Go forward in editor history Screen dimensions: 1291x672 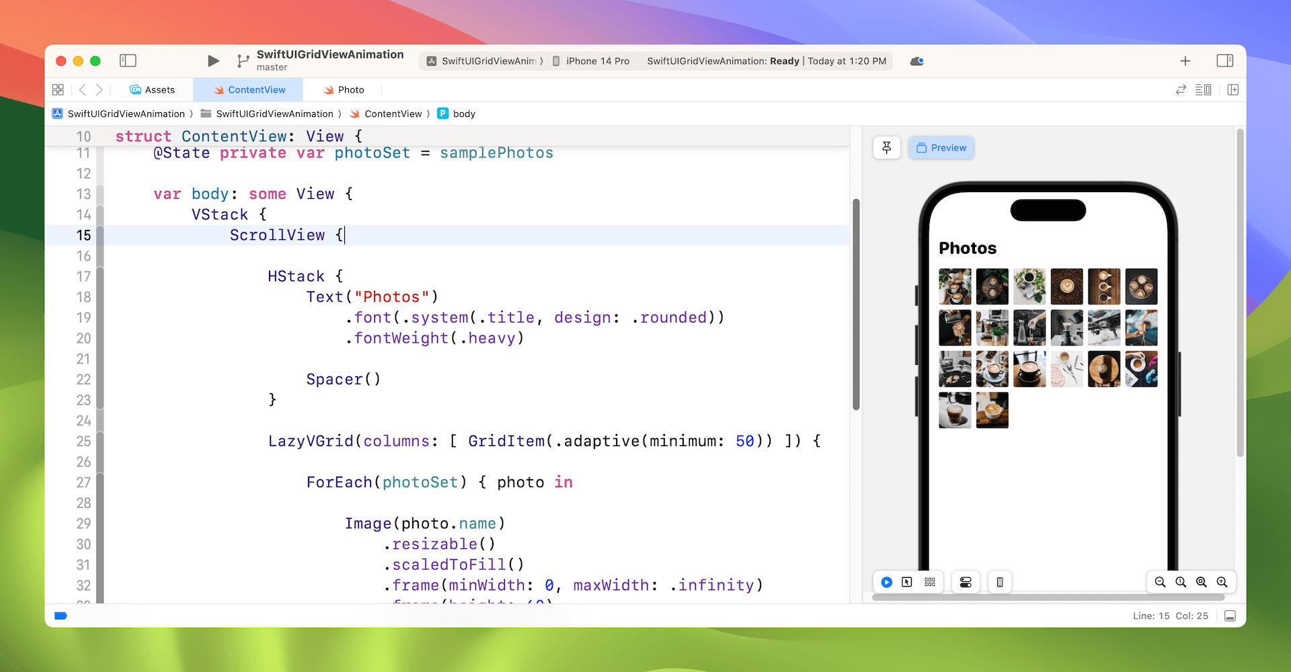click(x=100, y=90)
